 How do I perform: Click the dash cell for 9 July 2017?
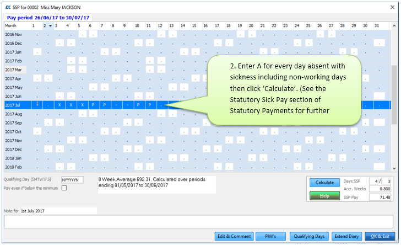tap(127, 105)
